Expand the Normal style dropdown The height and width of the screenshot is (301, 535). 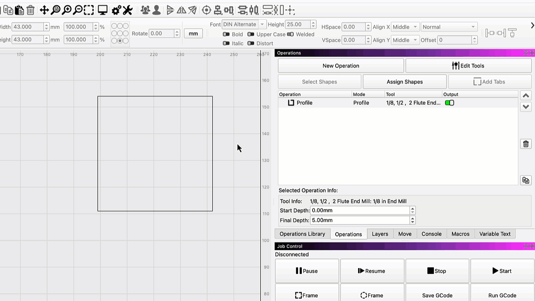pyautogui.click(x=449, y=27)
